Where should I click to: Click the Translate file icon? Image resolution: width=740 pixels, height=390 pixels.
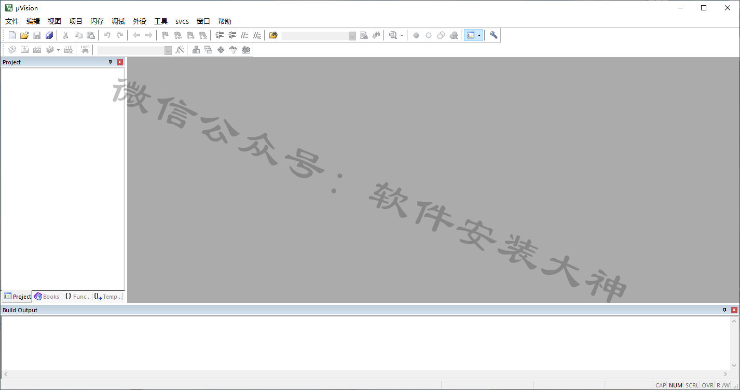coord(12,50)
